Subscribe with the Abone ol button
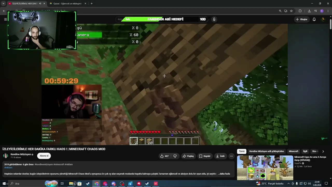The height and width of the screenshot is (187, 332). (x=44, y=156)
